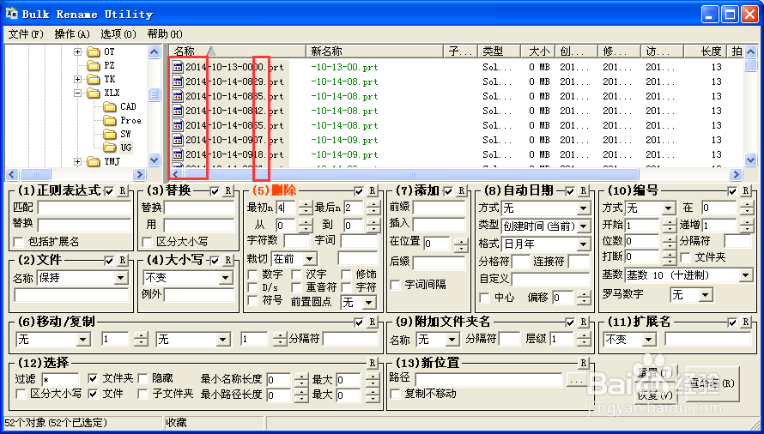Click file icon of 2014-10-14-0829.prt
This screenshot has height=434, width=764.
[178, 81]
